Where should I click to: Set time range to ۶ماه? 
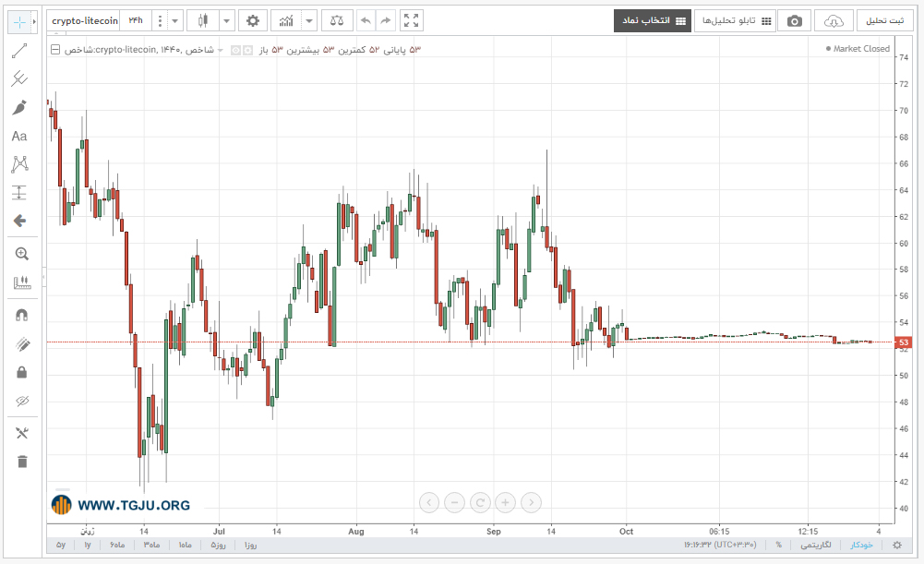[x=117, y=546]
